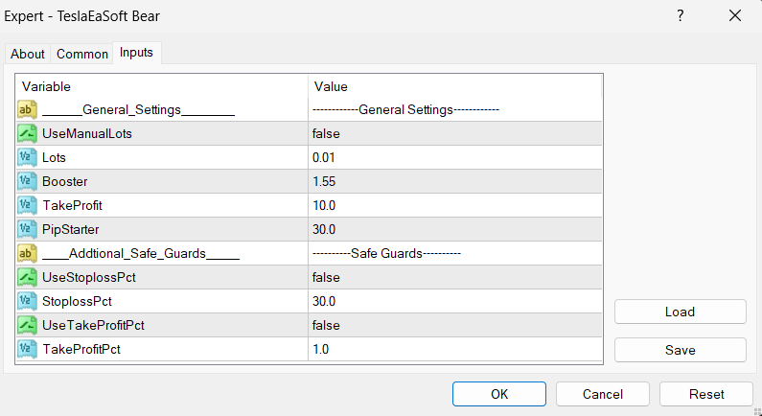Click the boolean icon next to UseStoplossPct
The height and width of the screenshot is (416, 762).
(x=27, y=278)
